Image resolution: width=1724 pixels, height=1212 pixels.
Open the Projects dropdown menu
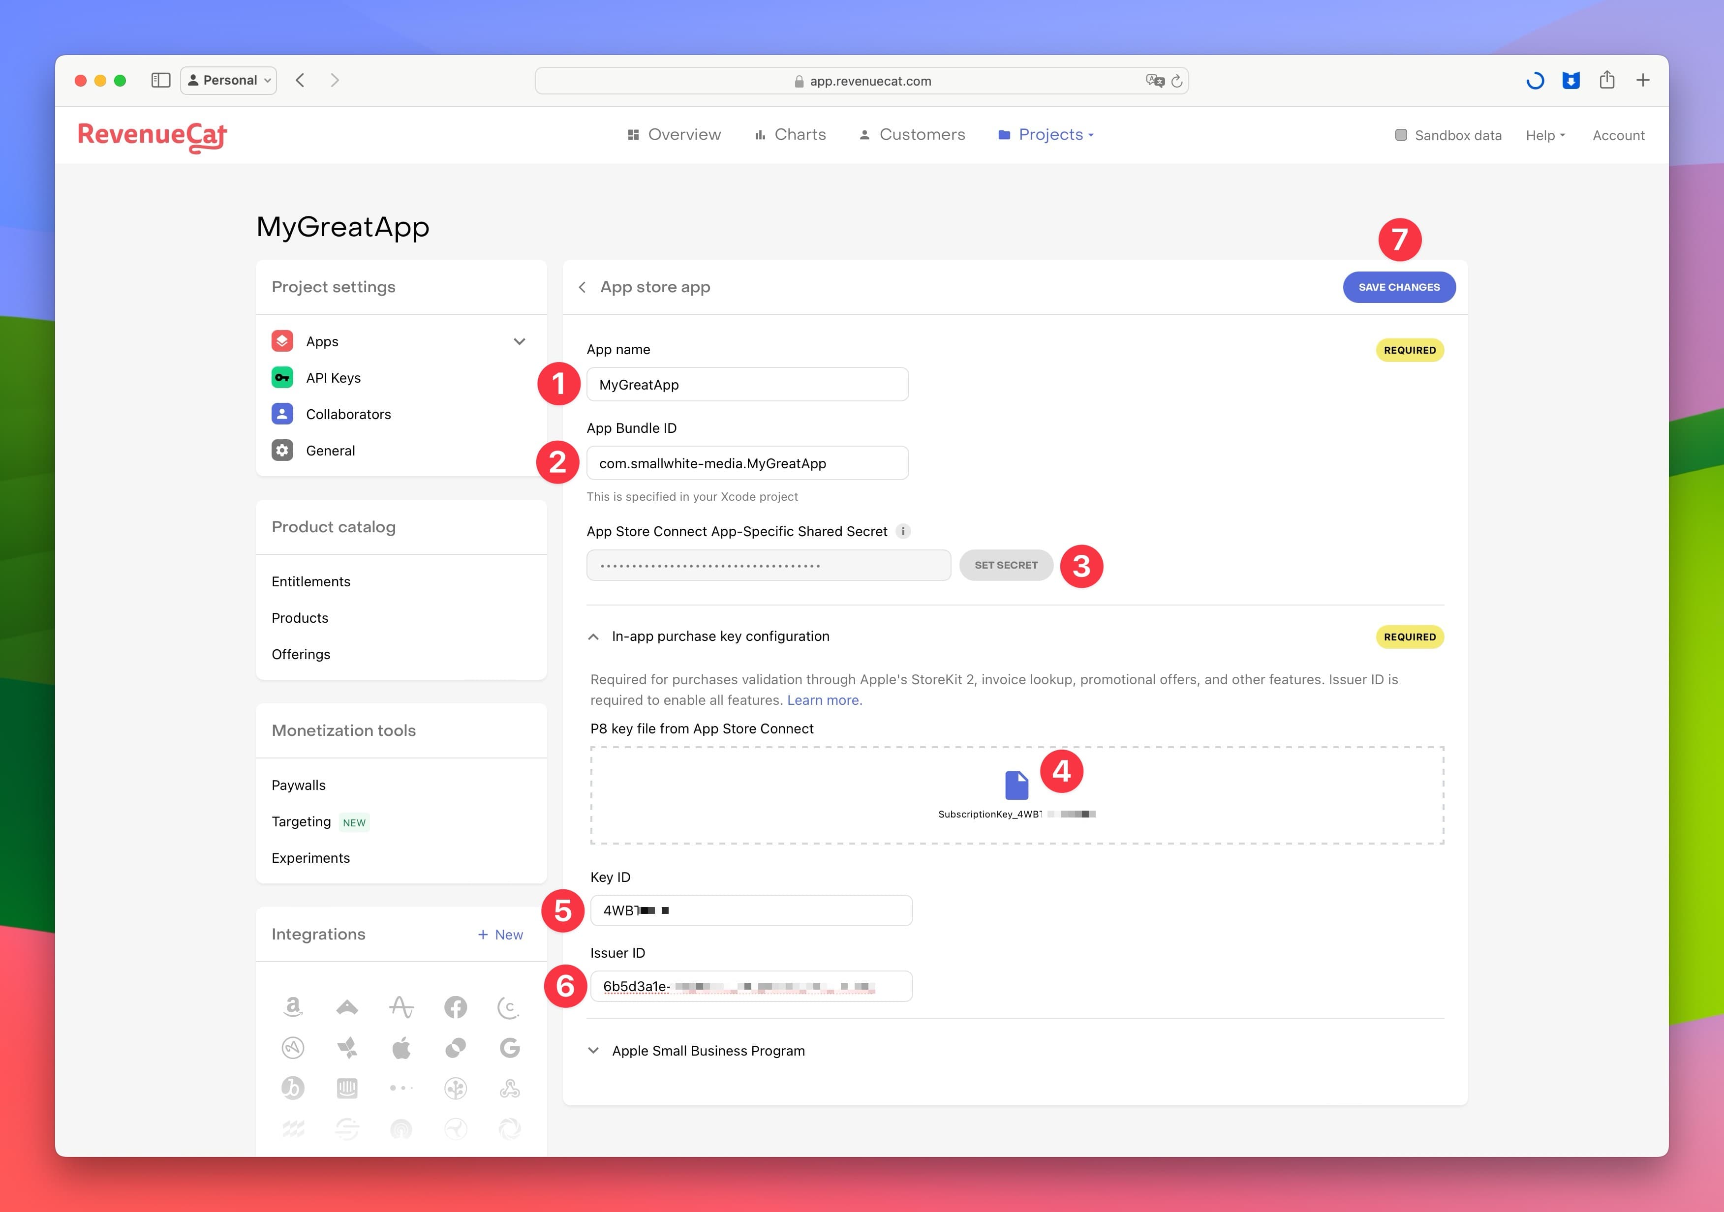(1046, 135)
